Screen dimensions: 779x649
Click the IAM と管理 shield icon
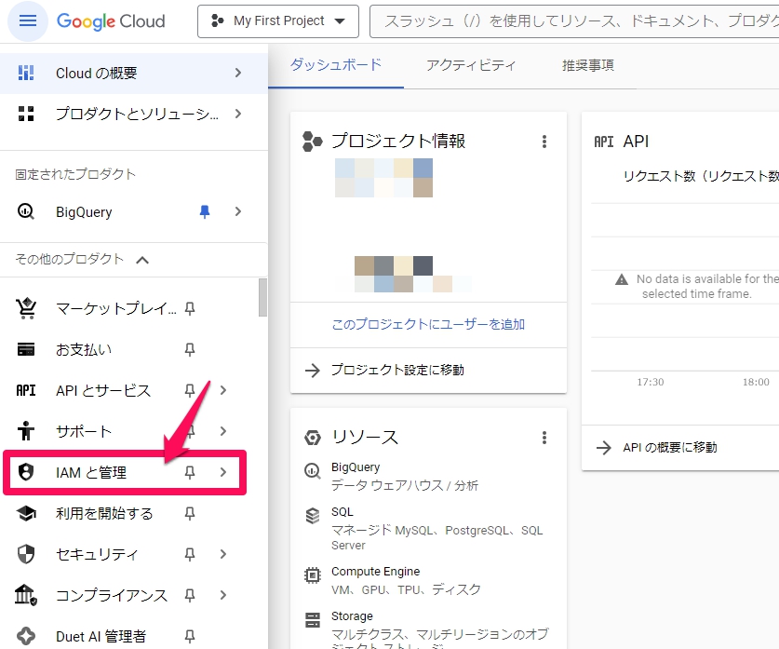coord(26,472)
